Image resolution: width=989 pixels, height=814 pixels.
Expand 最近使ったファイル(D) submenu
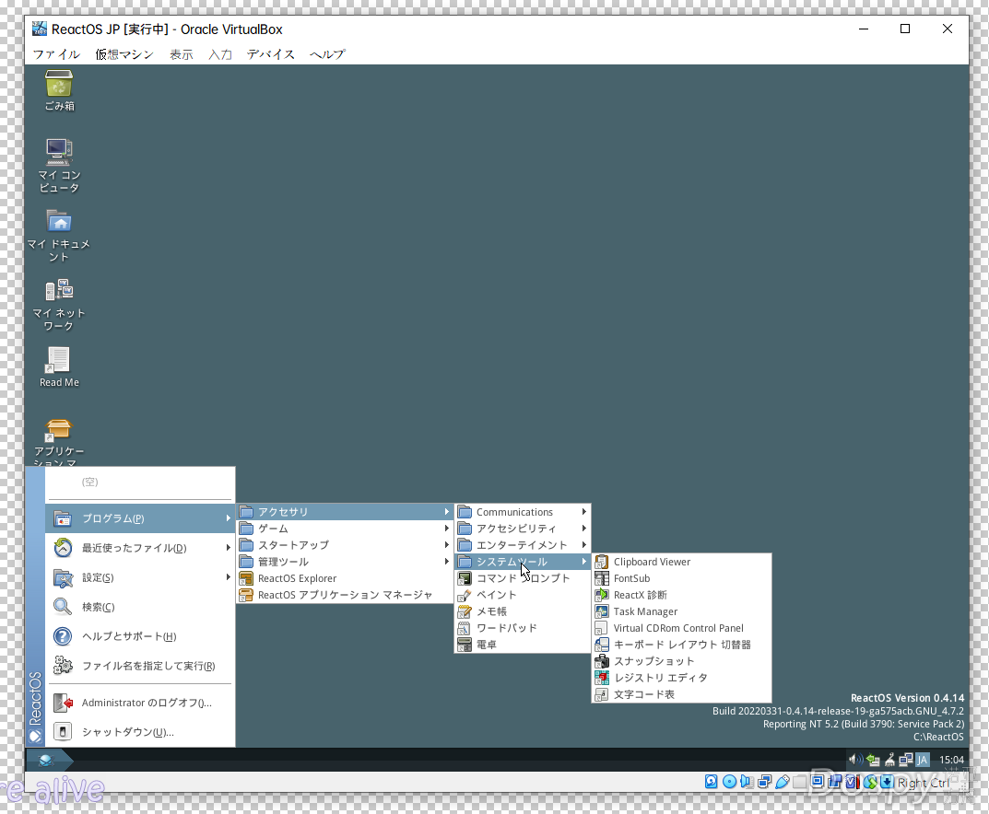pos(140,548)
